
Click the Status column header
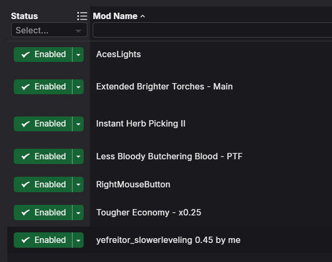[x=24, y=16]
